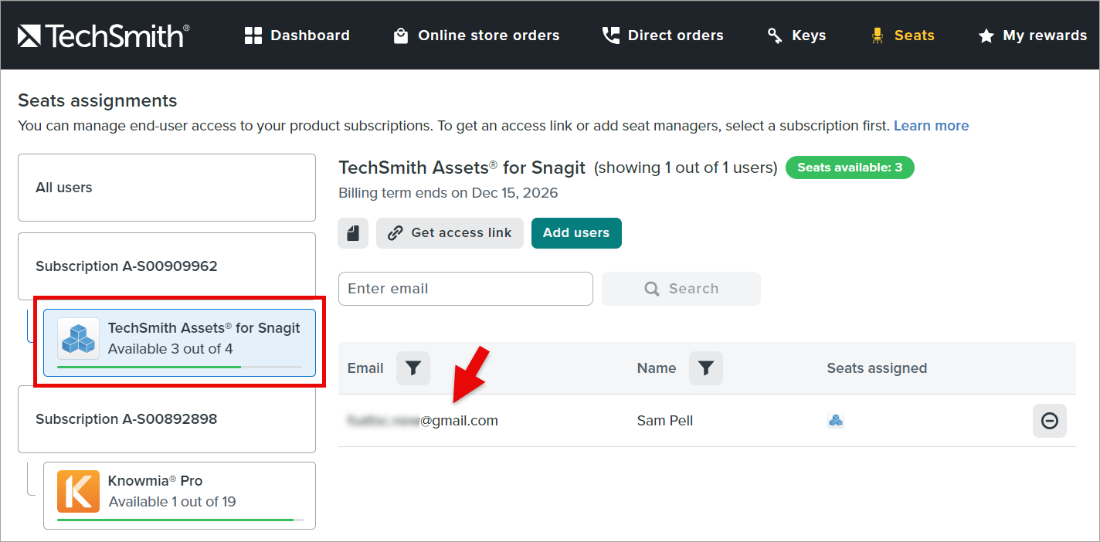Click Get access link button

[450, 233]
